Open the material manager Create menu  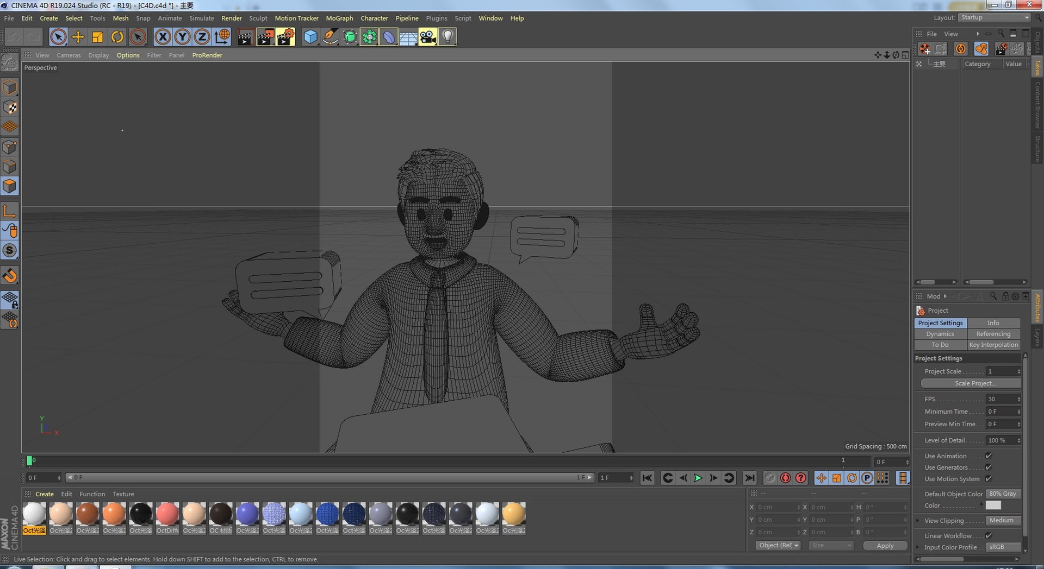45,494
